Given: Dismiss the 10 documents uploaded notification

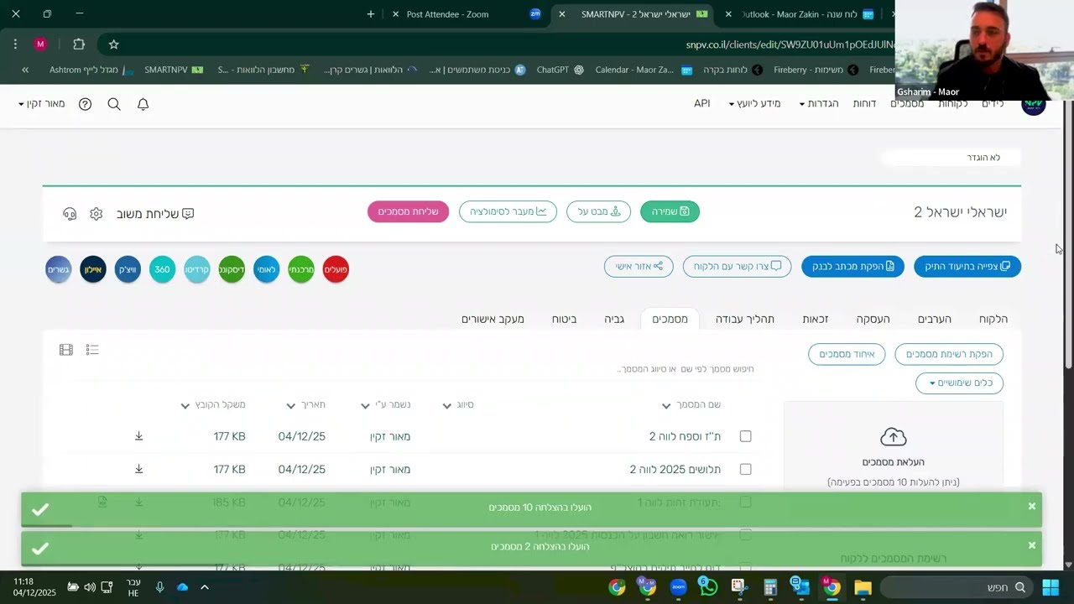Looking at the screenshot, I should click(x=1032, y=506).
